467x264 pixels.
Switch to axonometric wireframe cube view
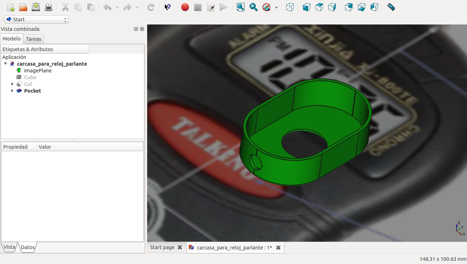pos(290,7)
